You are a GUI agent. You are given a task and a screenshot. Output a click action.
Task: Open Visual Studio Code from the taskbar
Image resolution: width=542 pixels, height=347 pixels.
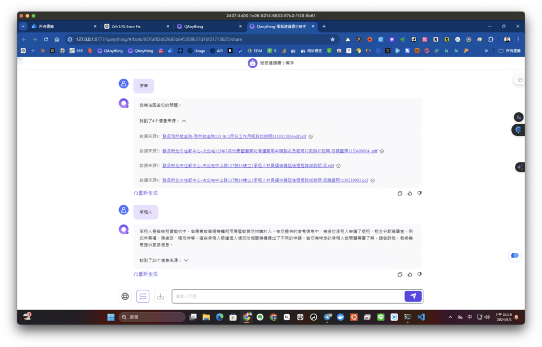421,317
